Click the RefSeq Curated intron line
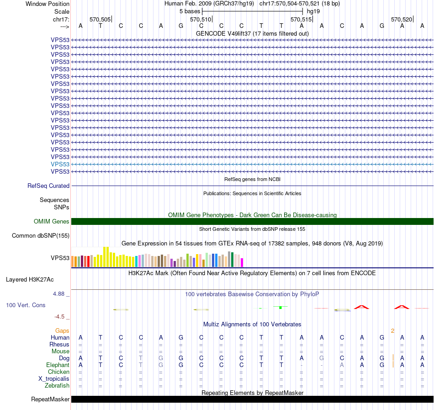The height and width of the screenshot is (410, 434). 252,186
